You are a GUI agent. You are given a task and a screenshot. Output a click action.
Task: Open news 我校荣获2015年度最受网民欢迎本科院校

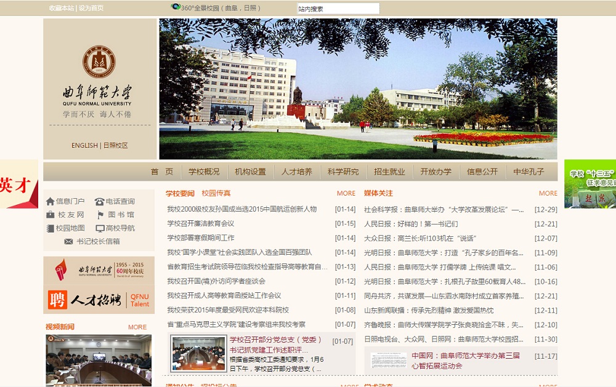click(x=228, y=310)
